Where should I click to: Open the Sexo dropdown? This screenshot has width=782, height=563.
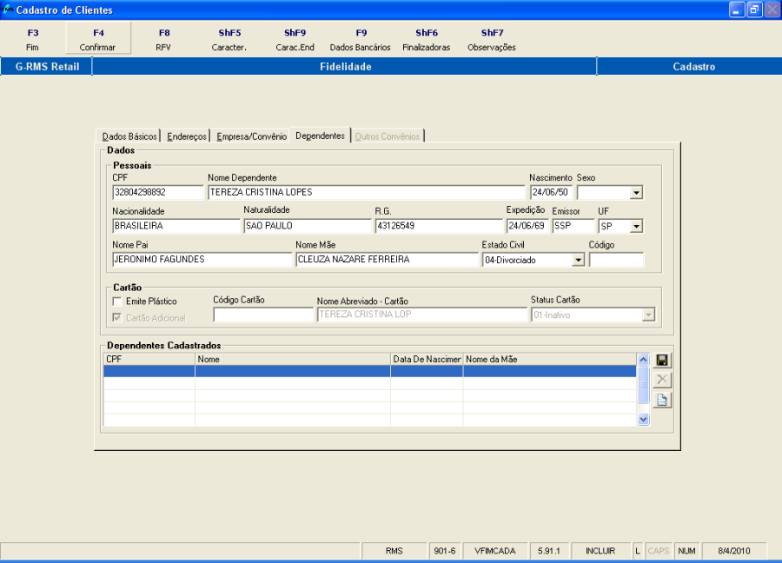pyautogui.click(x=636, y=193)
